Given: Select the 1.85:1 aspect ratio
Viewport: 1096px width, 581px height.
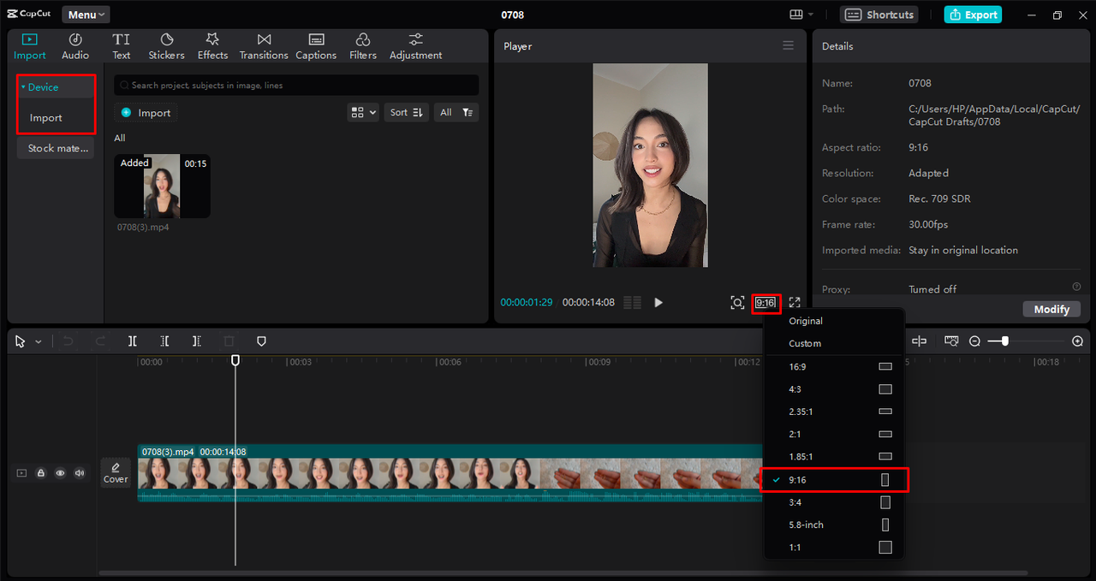Looking at the screenshot, I should tap(834, 457).
